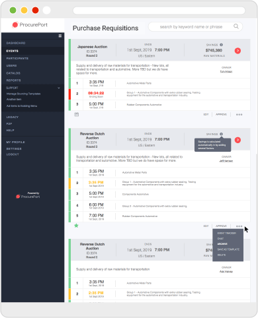Click three-dots icon above the open context menu
Image resolution: width=258 pixels, height=318 pixels.
239,226
